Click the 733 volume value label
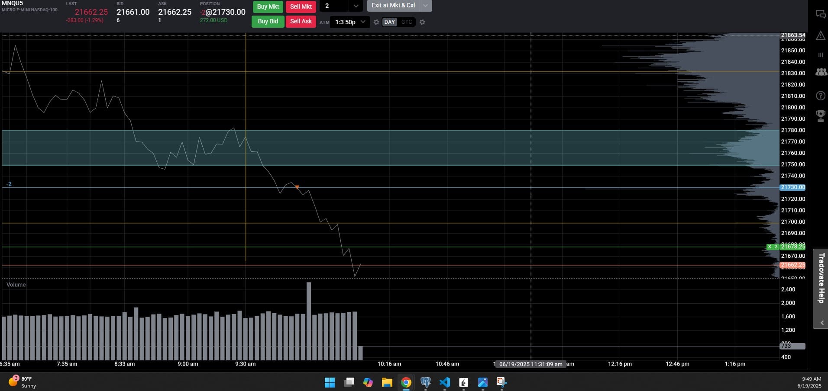This screenshot has width=828, height=391. pos(792,346)
